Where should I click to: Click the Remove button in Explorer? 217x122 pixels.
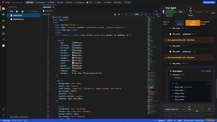(35, 11)
